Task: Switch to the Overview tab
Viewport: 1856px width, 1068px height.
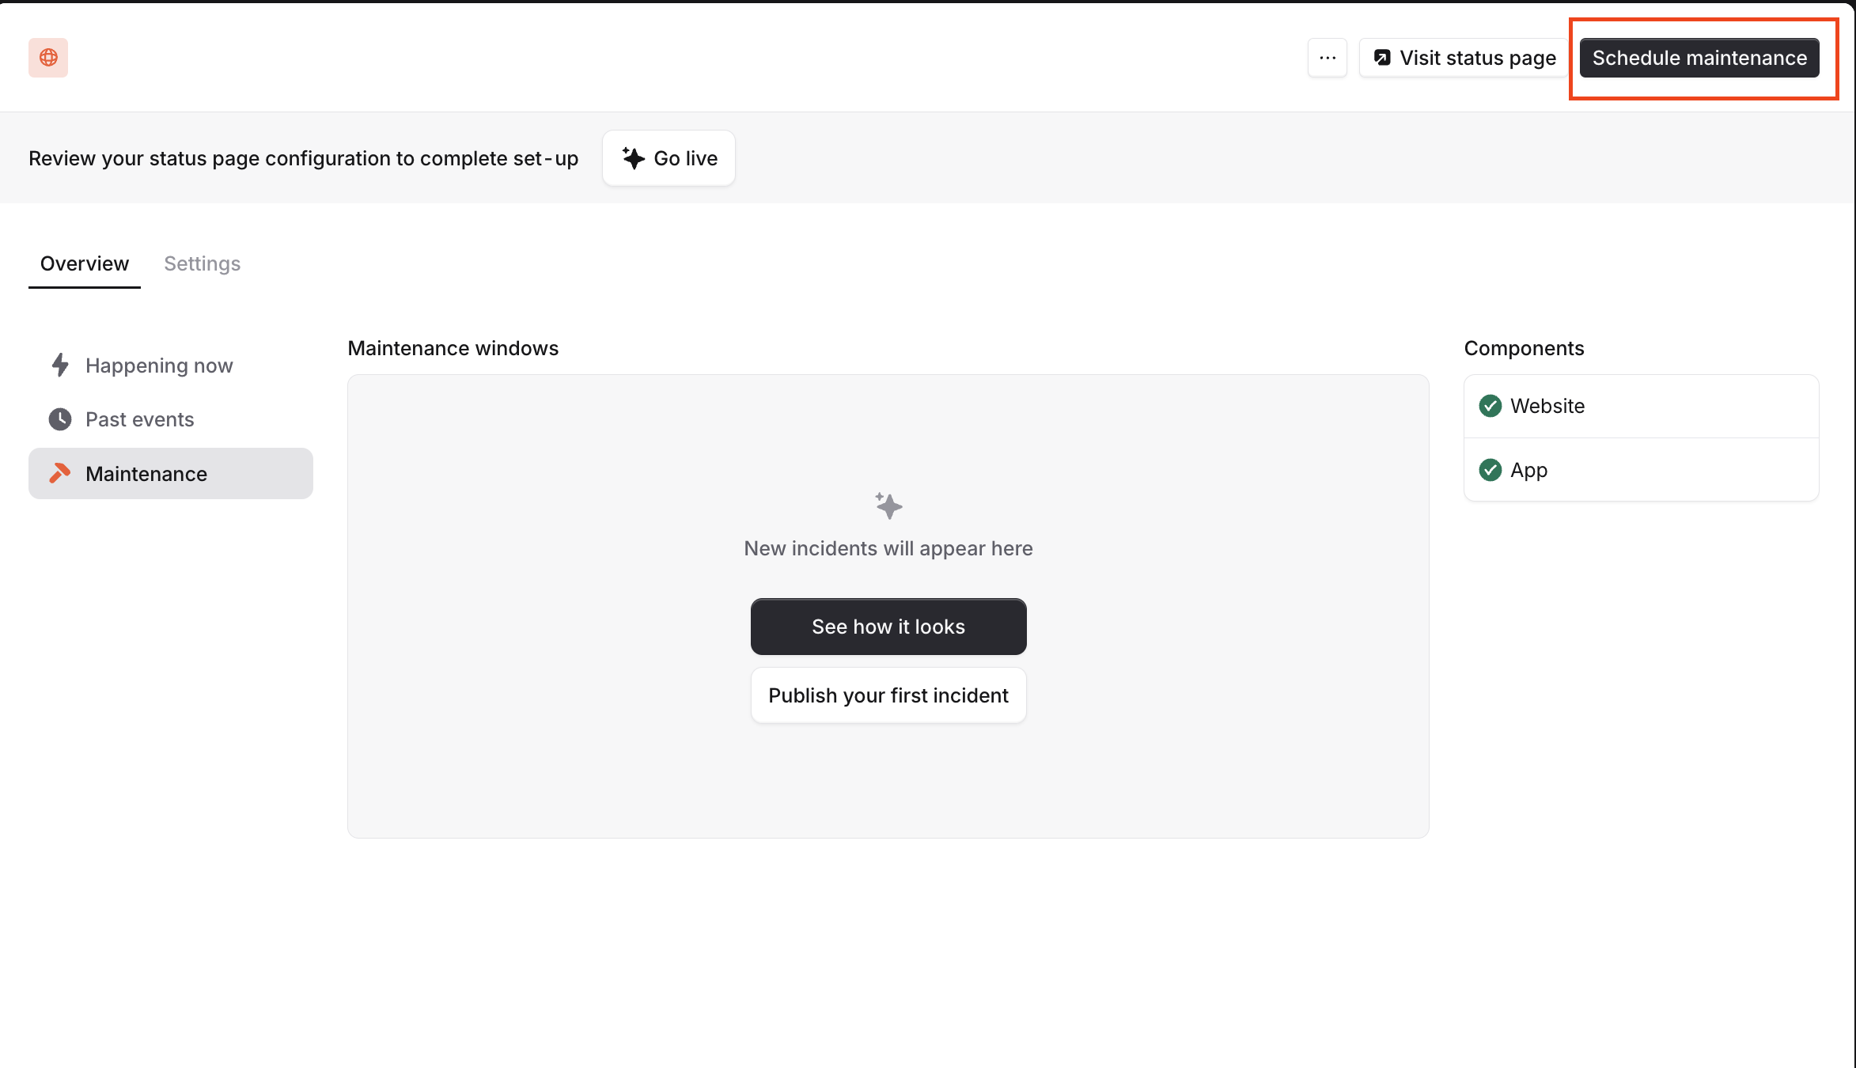Action: point(85,263)
